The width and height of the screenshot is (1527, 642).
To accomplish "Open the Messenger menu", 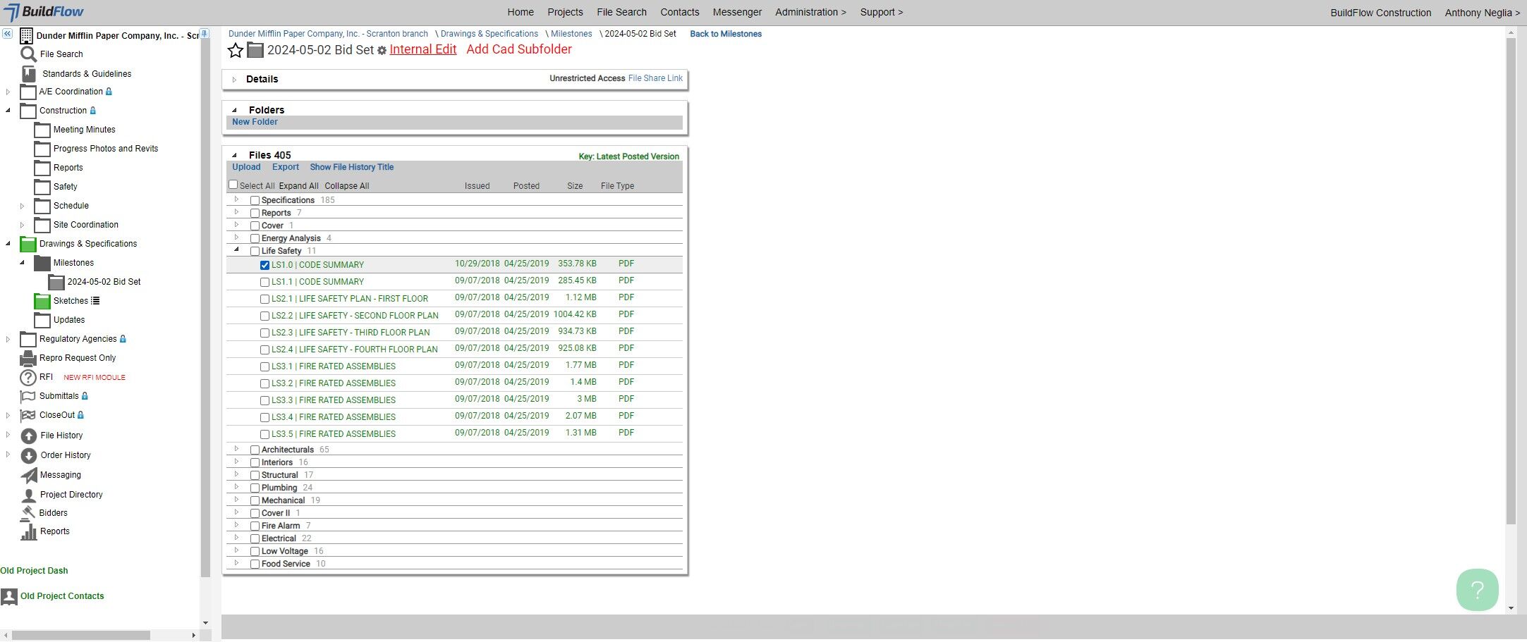I will [x=737, y=12].
